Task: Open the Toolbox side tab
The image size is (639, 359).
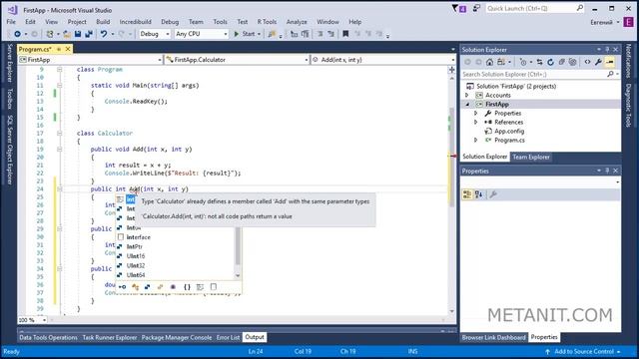Action: (x=10, y=99)
